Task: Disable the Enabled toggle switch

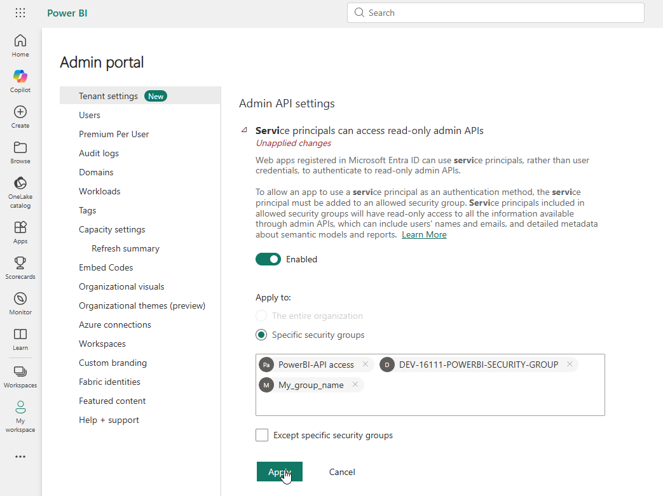Action: [x=268, y=259]
